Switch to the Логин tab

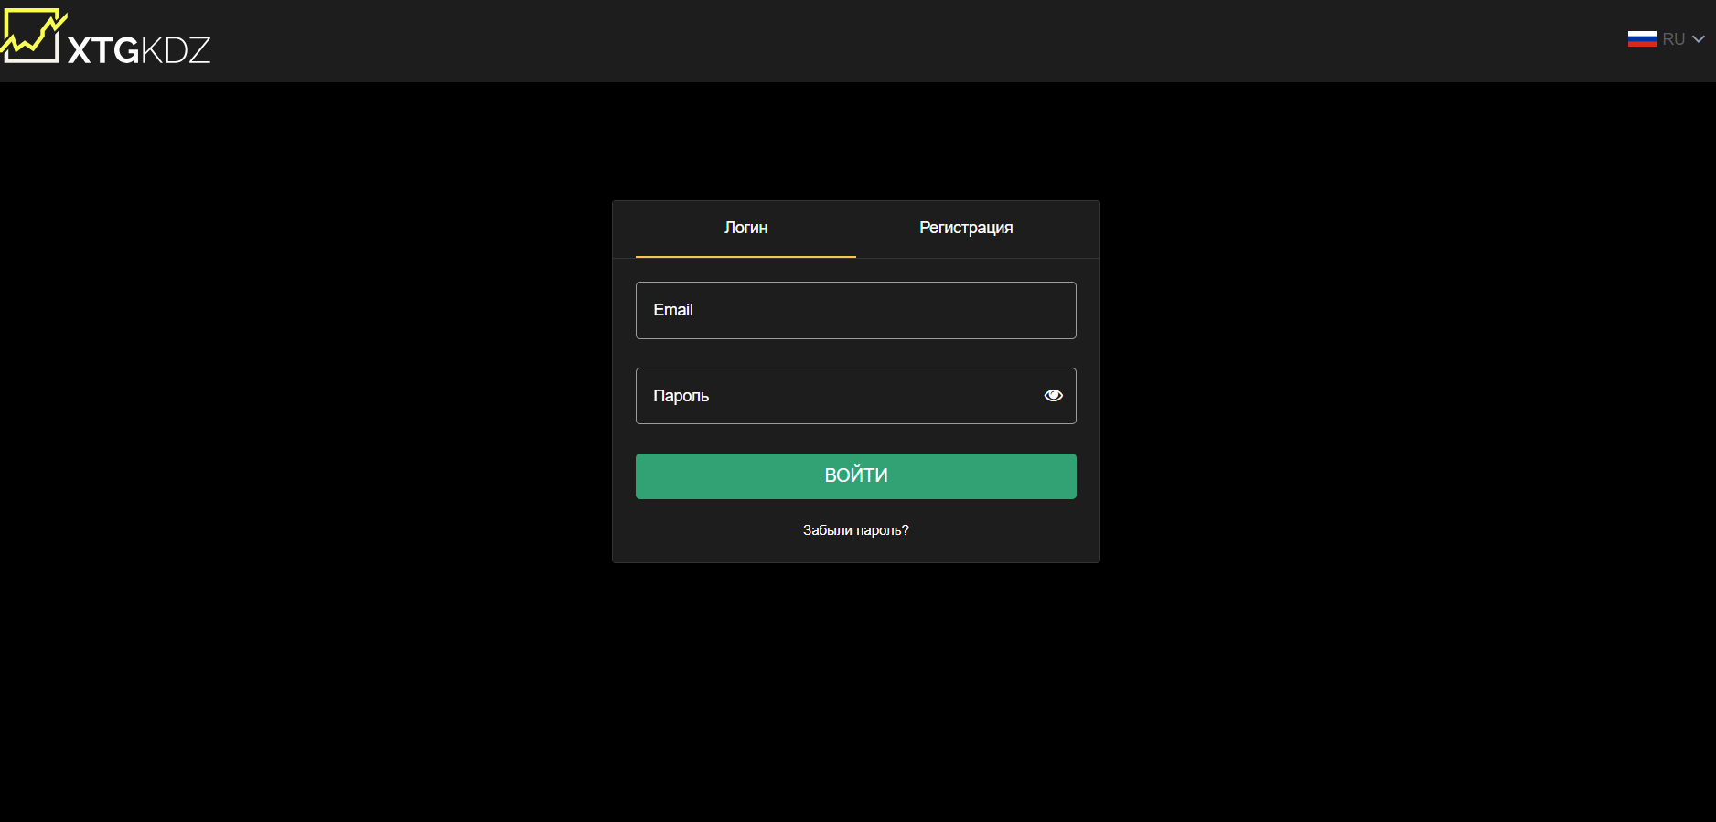tap(745, 228)
